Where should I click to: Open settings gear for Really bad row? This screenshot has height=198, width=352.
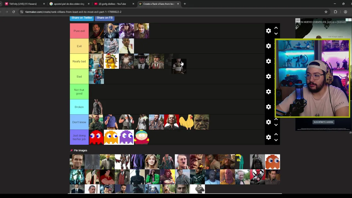(268, 61)
